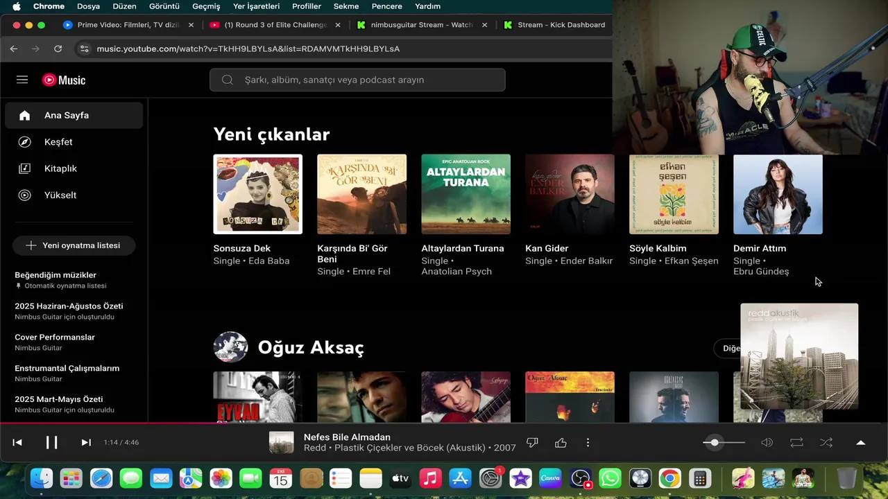This screenshot has width=888, height=499.
Task: Click the Chrome address bar URL
Action: tap(248, 49)
